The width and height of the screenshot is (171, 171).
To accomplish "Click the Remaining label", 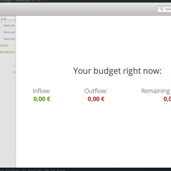I will [x=156, y=91].
